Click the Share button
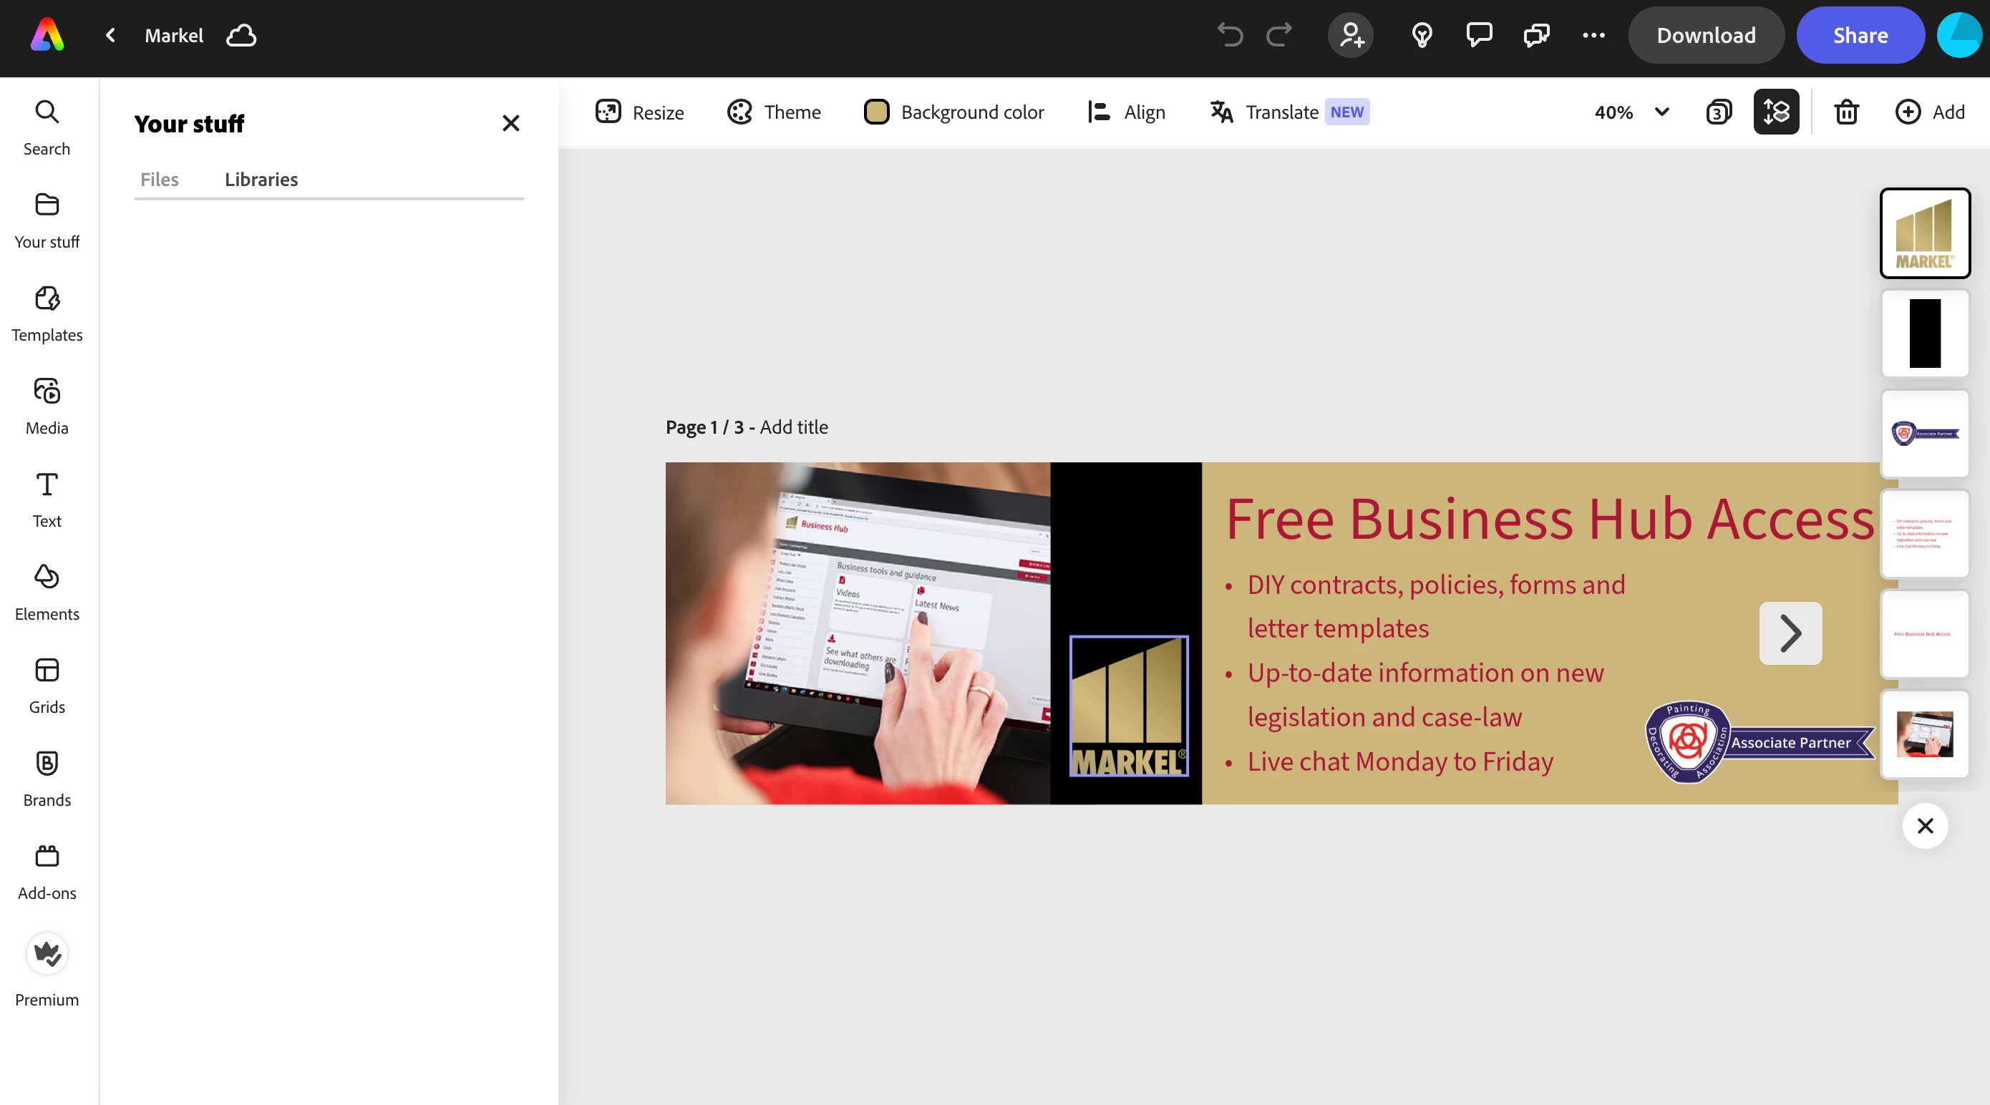 pyautogui.click(x=1860, y=35)
